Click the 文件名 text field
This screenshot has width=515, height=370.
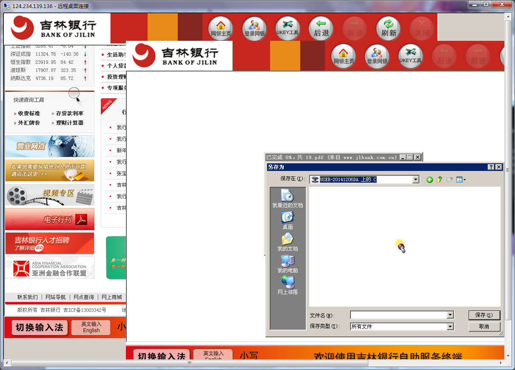click(398, 315)
